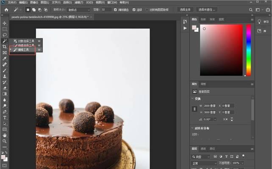Image resolution: width=272 pixels, height=169 pixels.
Task: Open the File (文件) menu
Action: (x=12, y=3)
